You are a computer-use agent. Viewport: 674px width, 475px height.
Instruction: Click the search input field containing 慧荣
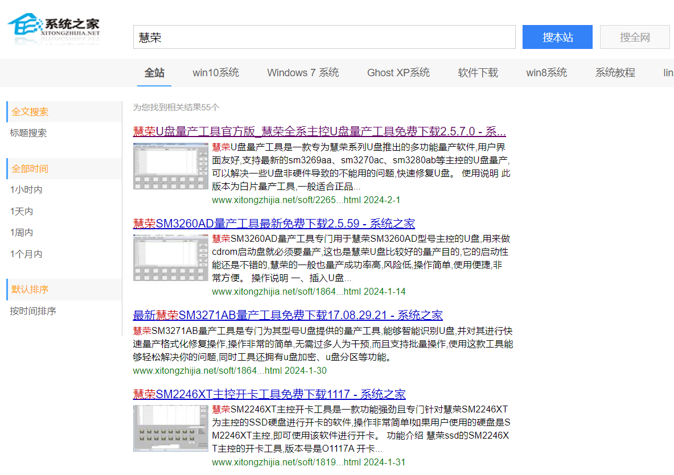pos(324,38)
